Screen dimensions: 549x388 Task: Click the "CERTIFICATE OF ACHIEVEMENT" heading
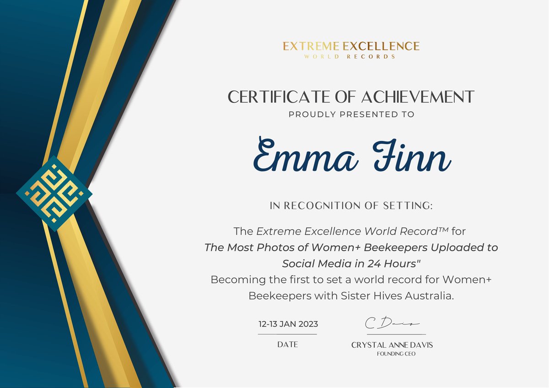[351, 97]
